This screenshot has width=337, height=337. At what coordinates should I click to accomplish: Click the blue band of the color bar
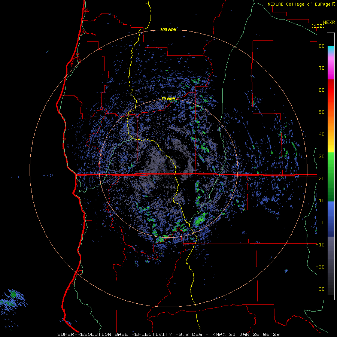click(x=331, y=219)
